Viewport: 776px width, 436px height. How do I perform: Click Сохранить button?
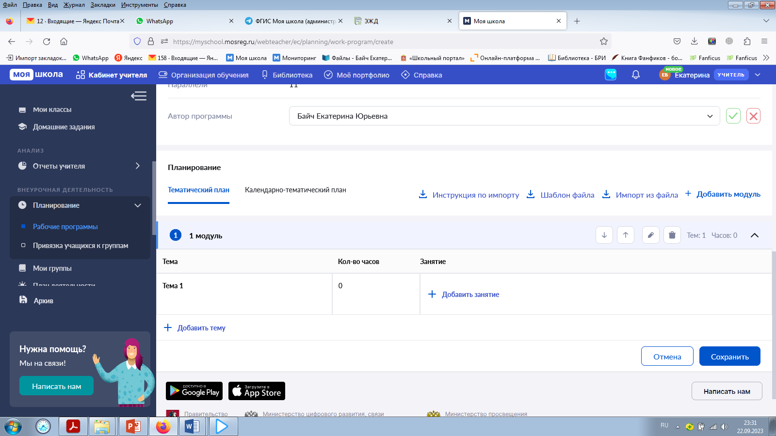pos(729,356)
